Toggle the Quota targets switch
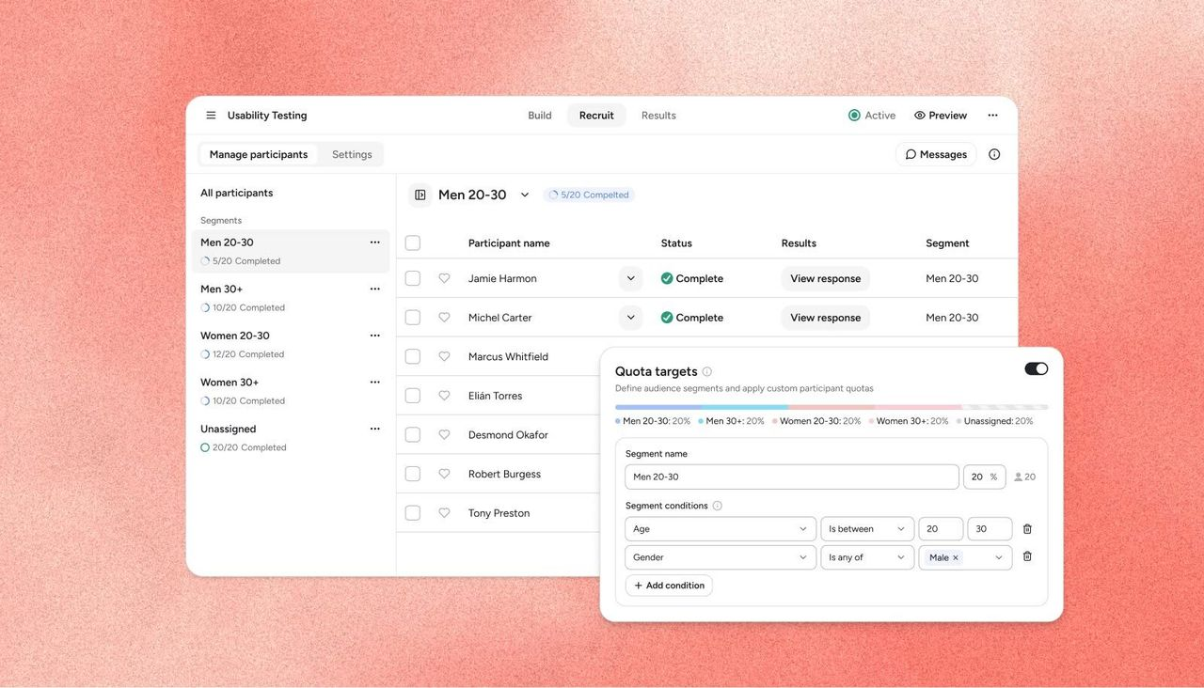 [1037, 368]
